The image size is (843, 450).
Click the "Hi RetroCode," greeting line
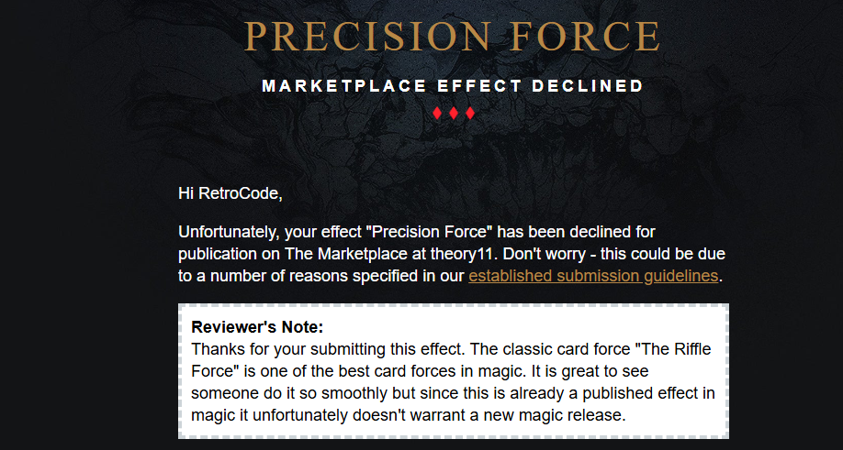tap(230, 193)
